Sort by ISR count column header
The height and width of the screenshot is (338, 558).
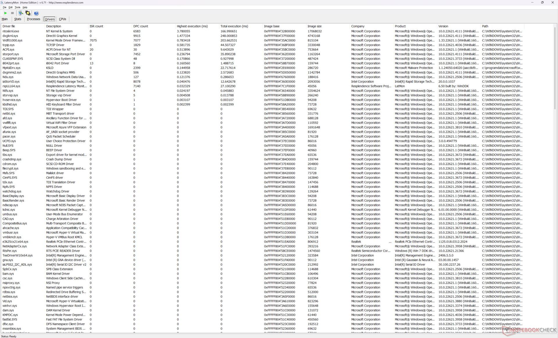[96, 26]
